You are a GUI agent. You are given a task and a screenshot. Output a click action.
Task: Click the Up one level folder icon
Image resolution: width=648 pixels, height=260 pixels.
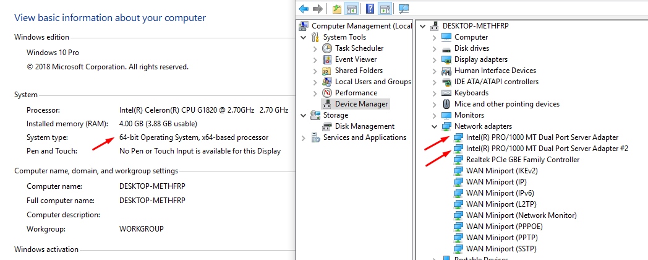[x=337, y=8]
